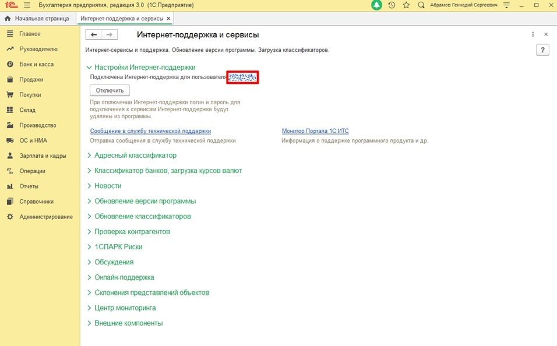Image resolution: width=557 pixels, height=346 pixels.
Task: Click the search magnifier icon
Action: (x=421, y=5)
